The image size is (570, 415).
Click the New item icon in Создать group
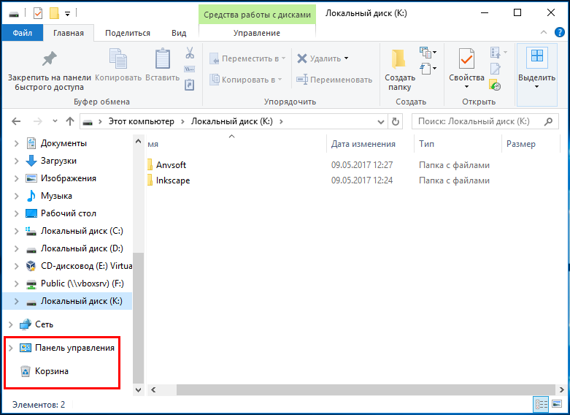[425, 53]
